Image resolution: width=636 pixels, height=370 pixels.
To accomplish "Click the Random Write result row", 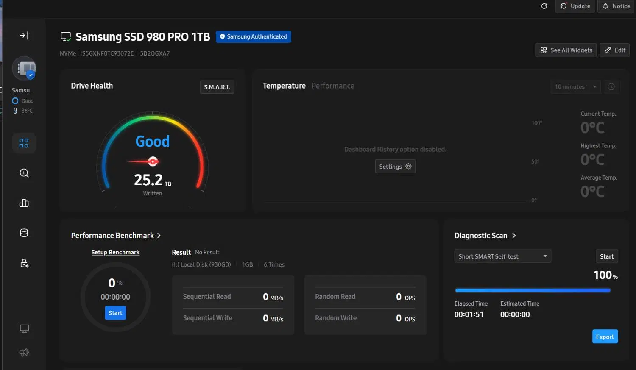I will (365, 318).
